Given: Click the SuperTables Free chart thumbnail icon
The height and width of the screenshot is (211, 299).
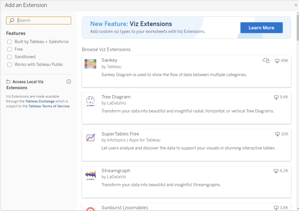Looking at the screenshot, I should click(91, 137).
